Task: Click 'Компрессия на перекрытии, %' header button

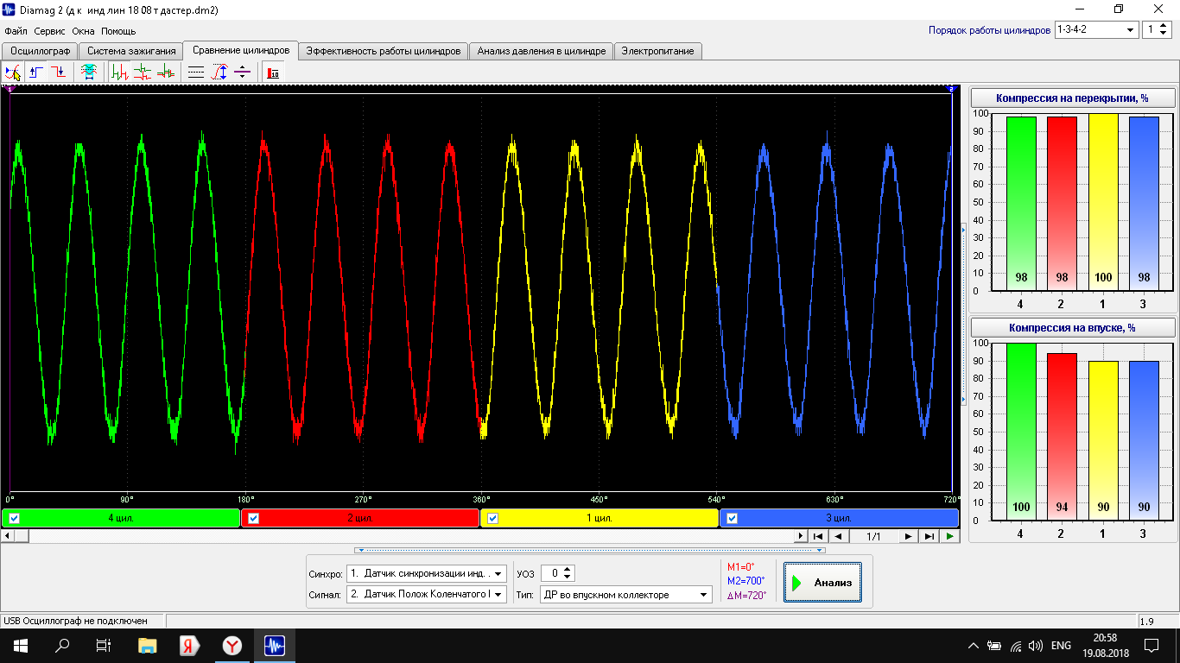Action: [x=1073, y=98]
